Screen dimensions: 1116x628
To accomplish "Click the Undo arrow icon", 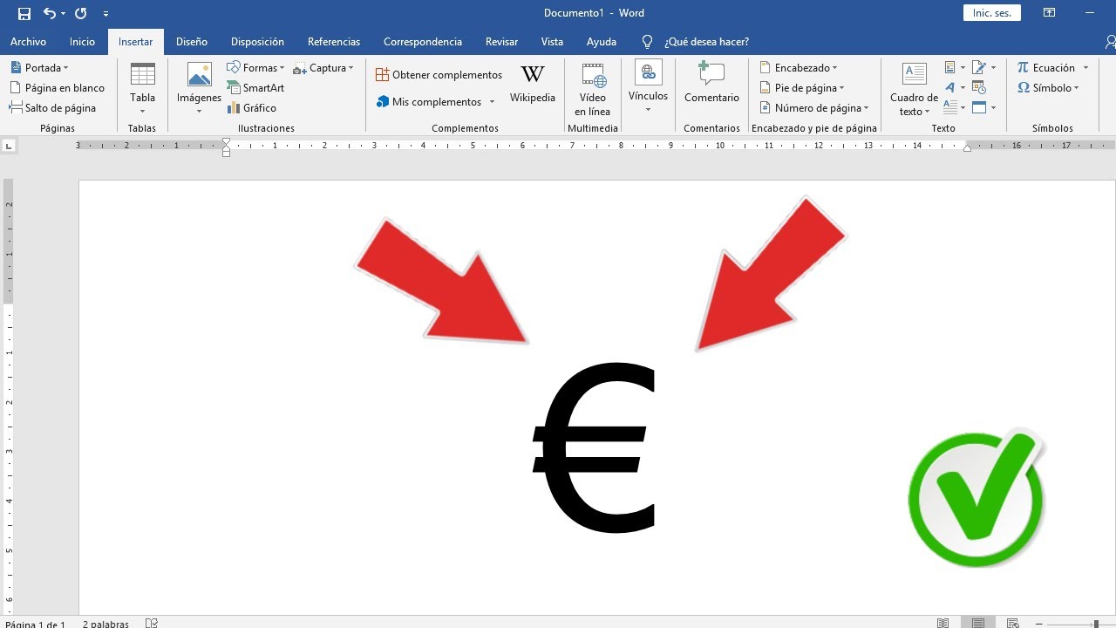I will coord(50,13).
